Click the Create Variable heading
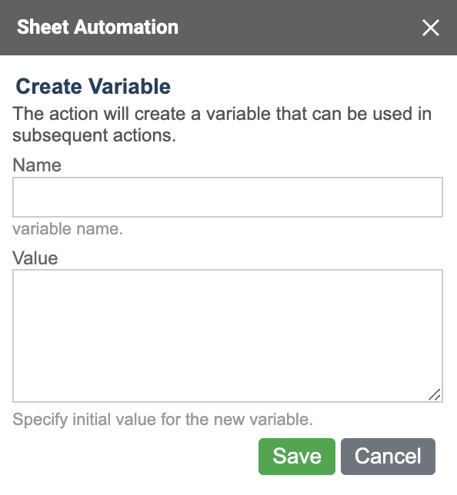 coord(93,86)
